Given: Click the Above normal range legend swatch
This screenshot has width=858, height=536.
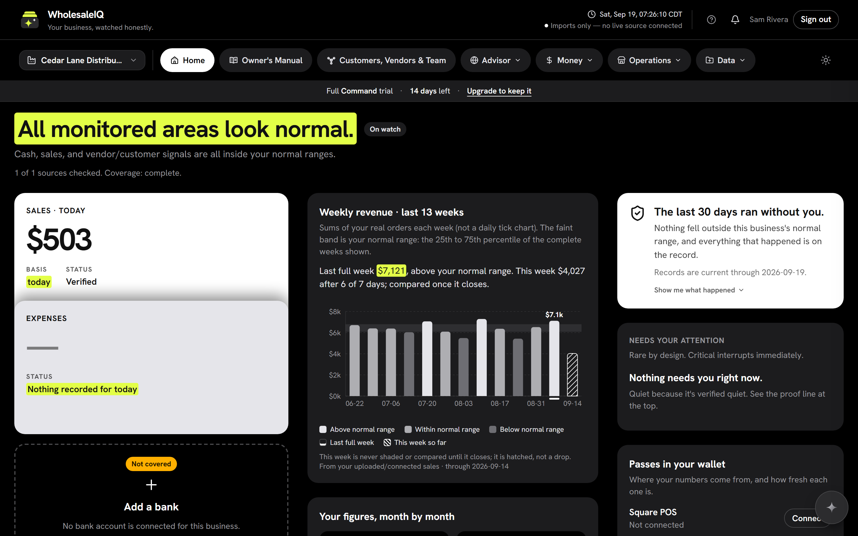Looking at the screenshot, I should (323, 429).
